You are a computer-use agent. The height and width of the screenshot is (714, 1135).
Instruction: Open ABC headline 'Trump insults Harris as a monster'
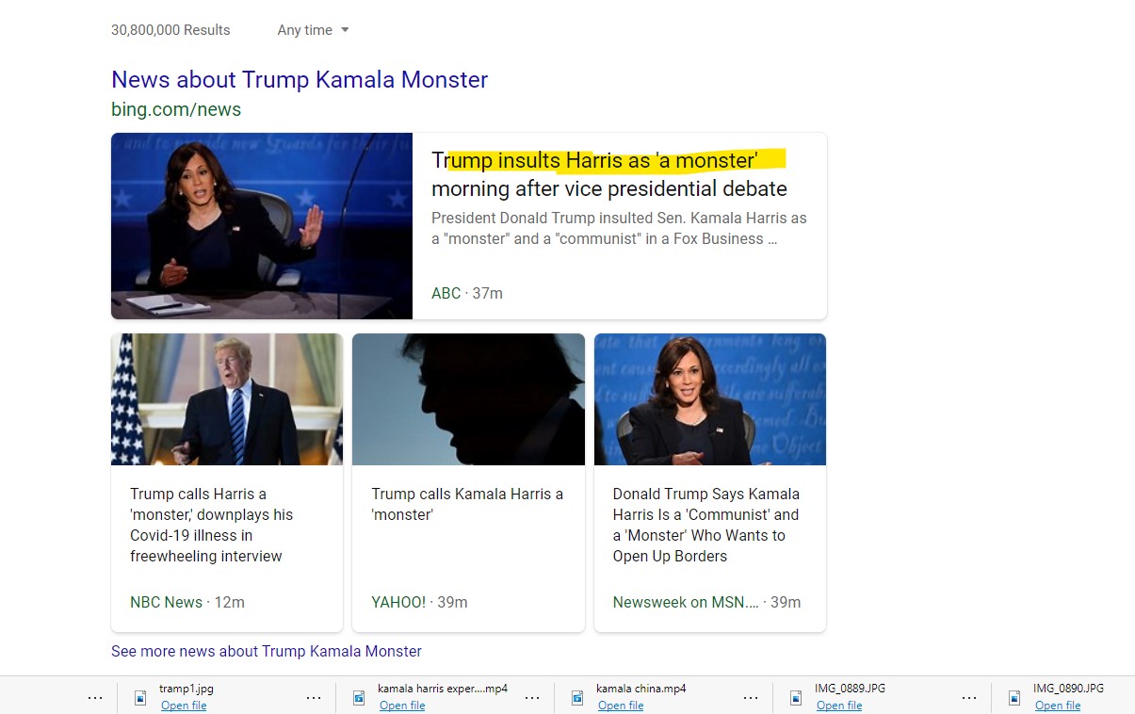coord(609,174)
